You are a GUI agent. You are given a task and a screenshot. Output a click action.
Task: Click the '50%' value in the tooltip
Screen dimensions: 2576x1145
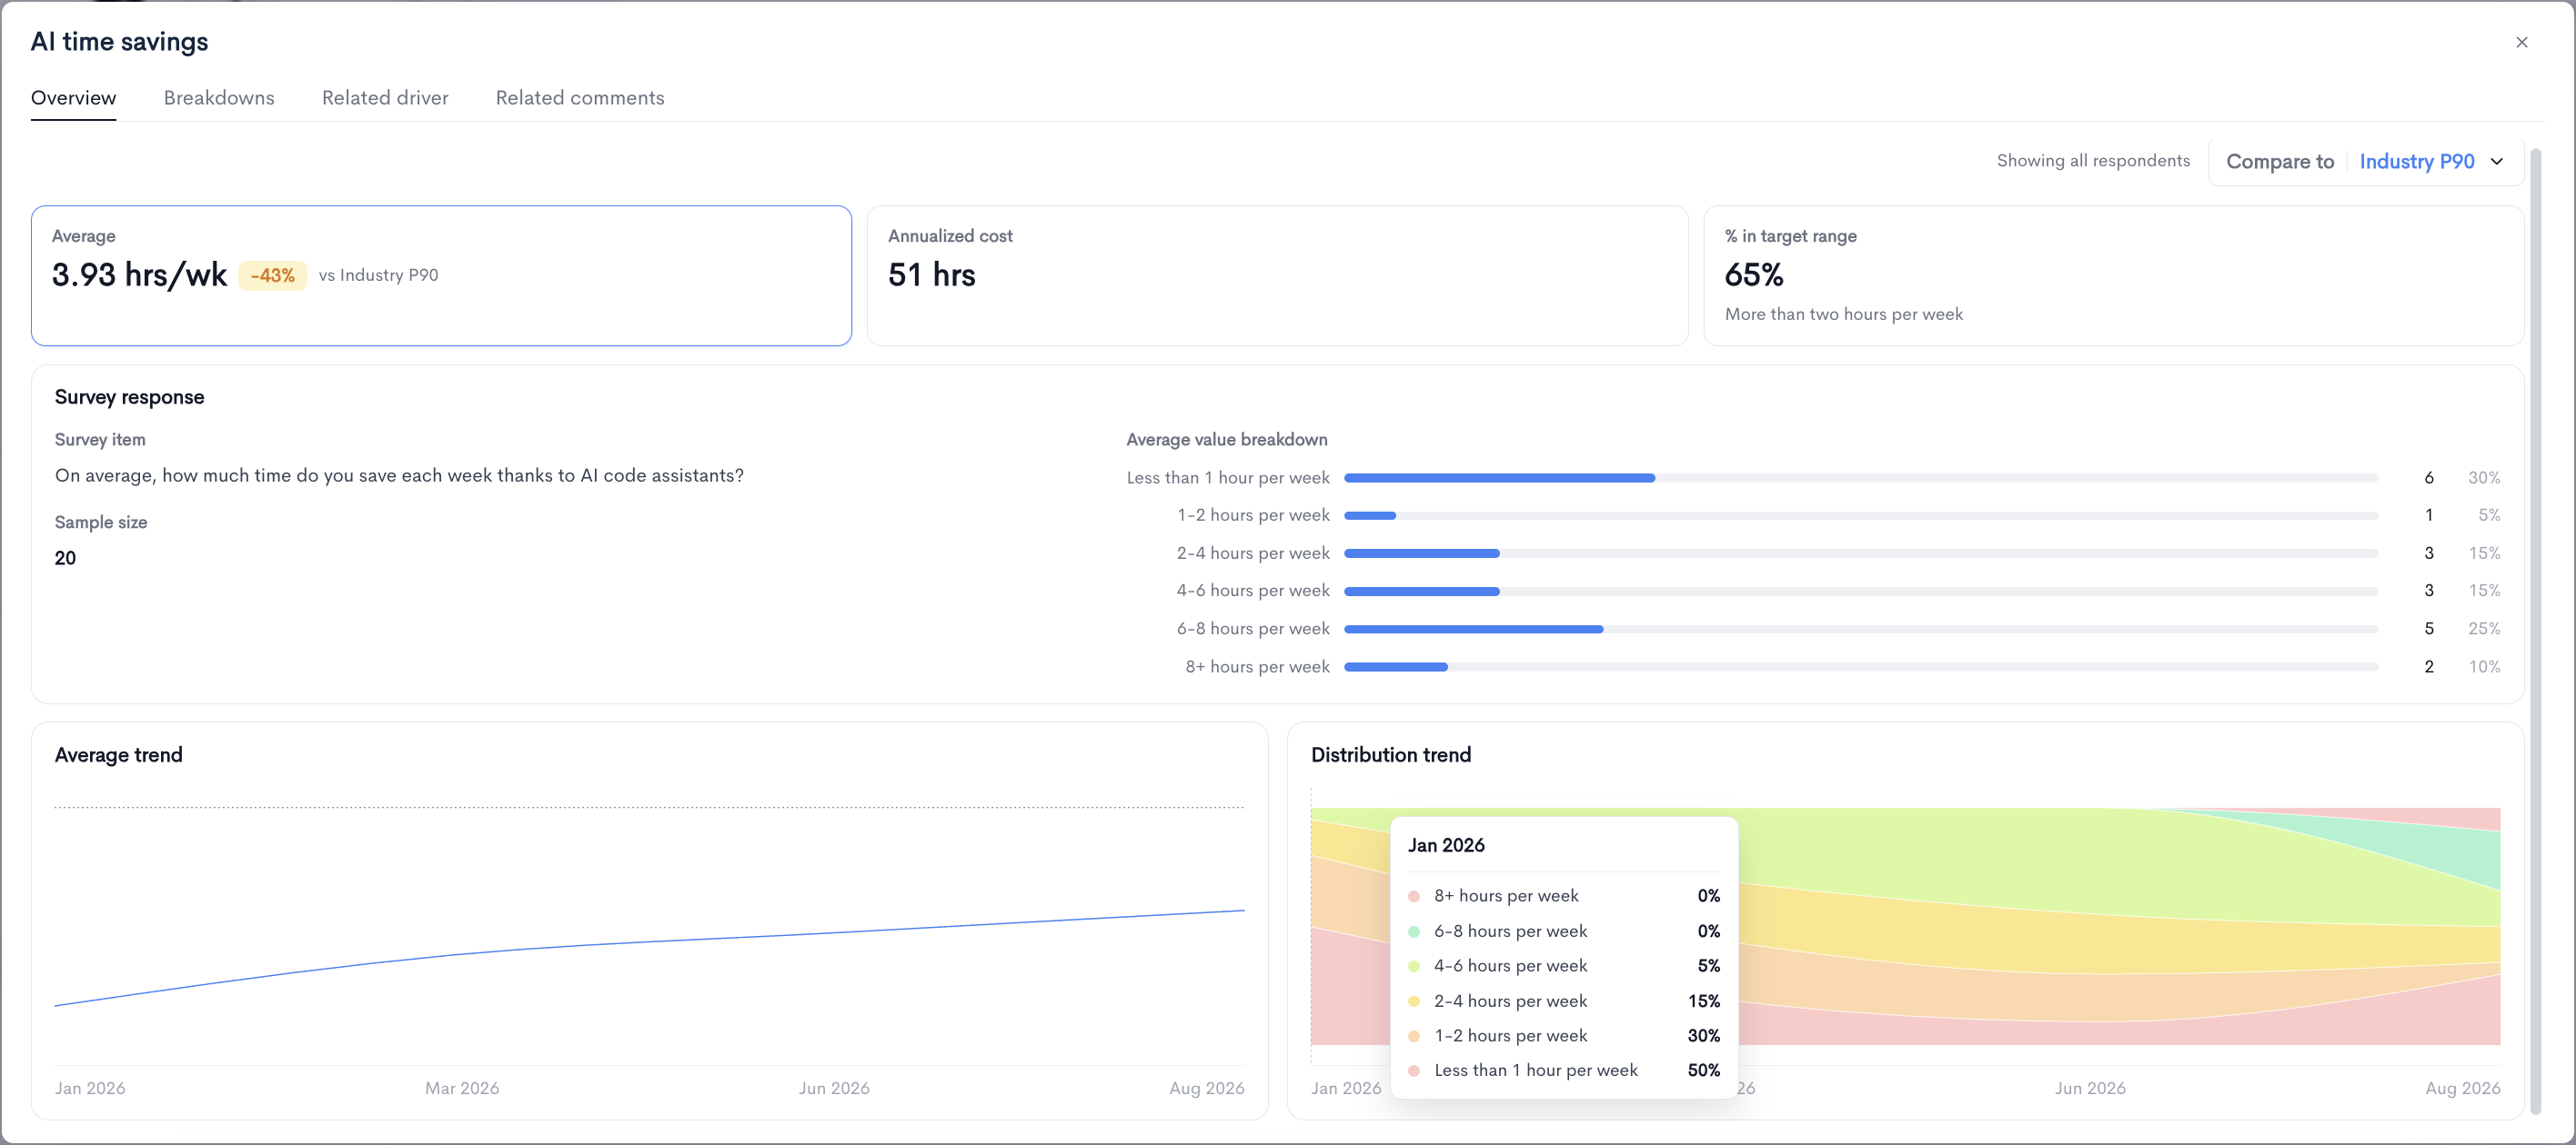pyautogui.click(x=1704, y=1071)
